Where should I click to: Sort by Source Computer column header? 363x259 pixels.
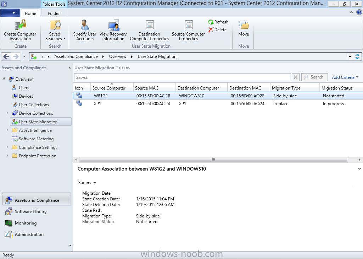click(112, 88)
